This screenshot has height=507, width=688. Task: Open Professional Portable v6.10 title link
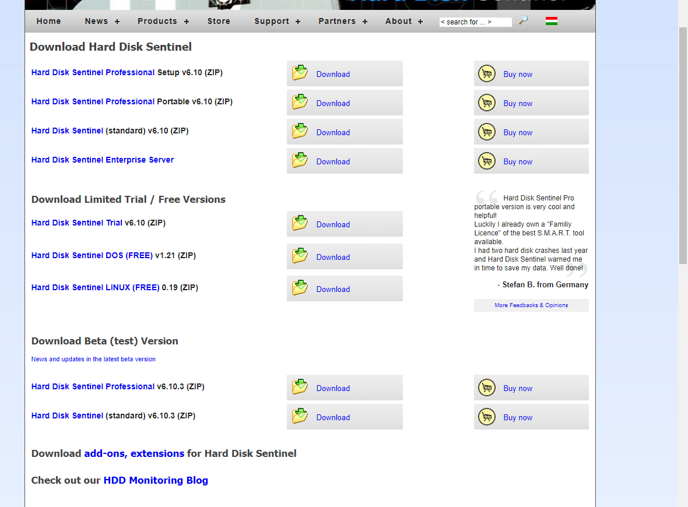(93, 102)
